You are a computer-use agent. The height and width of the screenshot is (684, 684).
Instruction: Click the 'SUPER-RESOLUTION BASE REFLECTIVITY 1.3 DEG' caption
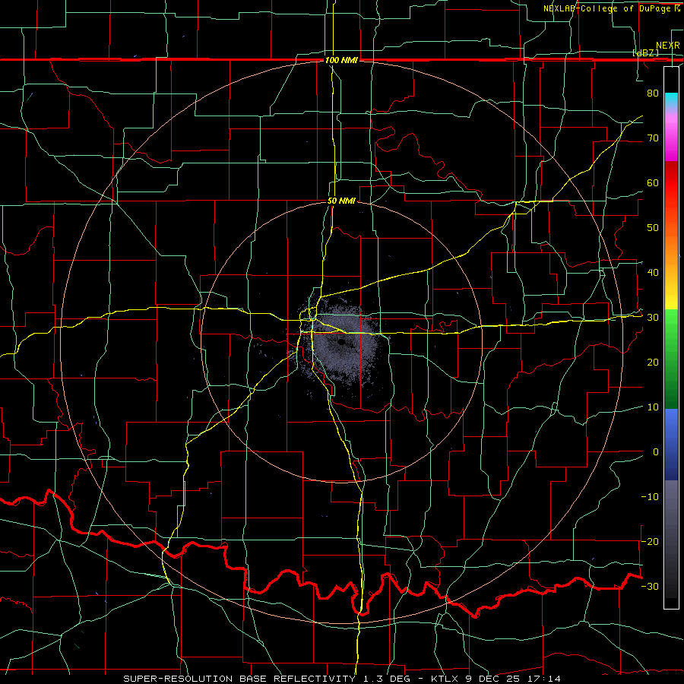(267, 679)
